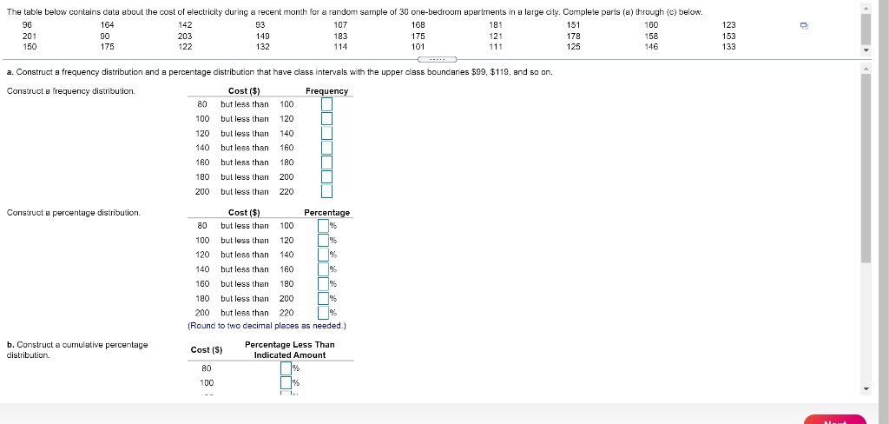This screenshot has width=889, height=424.
Task: Click 'Percentage Less Than Indicated Amount' header
Action: (290, 349)
